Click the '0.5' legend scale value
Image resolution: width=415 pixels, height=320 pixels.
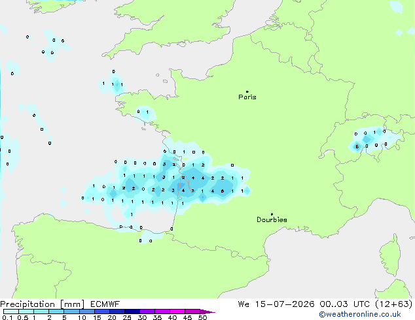tap(23, 317)
